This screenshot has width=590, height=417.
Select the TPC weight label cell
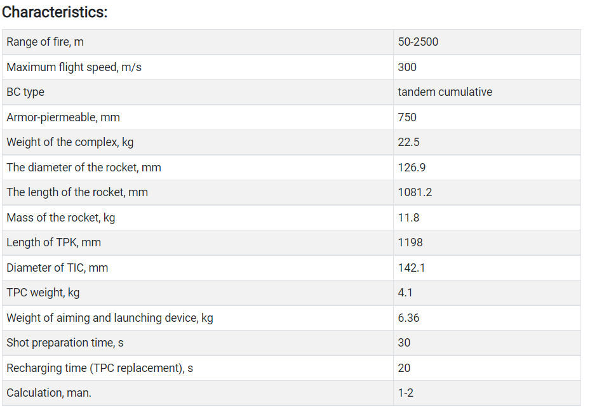198,293
